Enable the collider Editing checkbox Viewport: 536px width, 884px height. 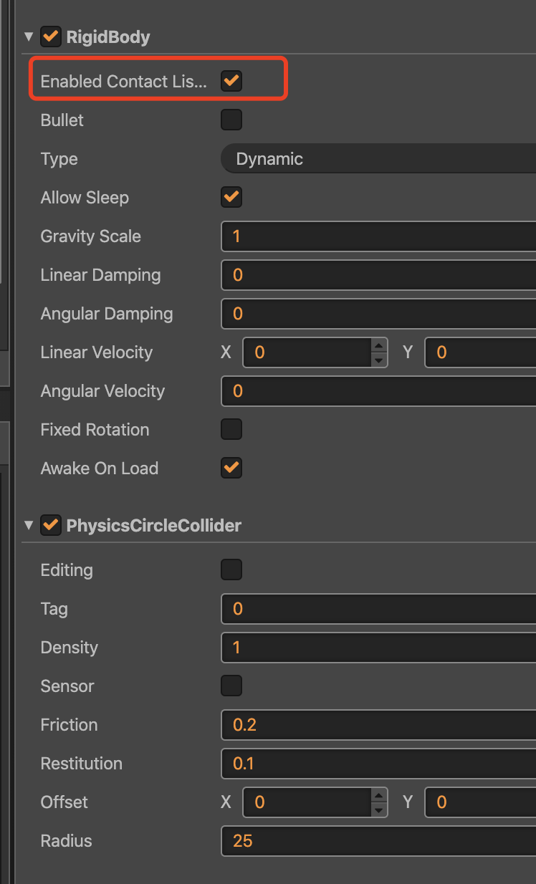[231, 570]
